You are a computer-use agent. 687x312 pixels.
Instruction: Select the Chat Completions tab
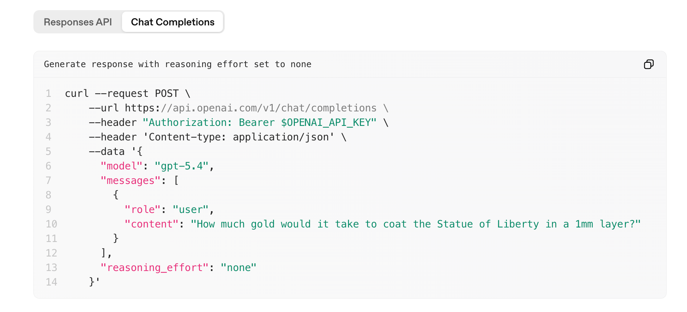[x=172, y=22]
